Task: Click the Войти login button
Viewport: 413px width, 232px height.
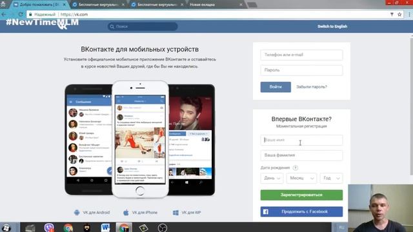Action: [x=276, y=87]
